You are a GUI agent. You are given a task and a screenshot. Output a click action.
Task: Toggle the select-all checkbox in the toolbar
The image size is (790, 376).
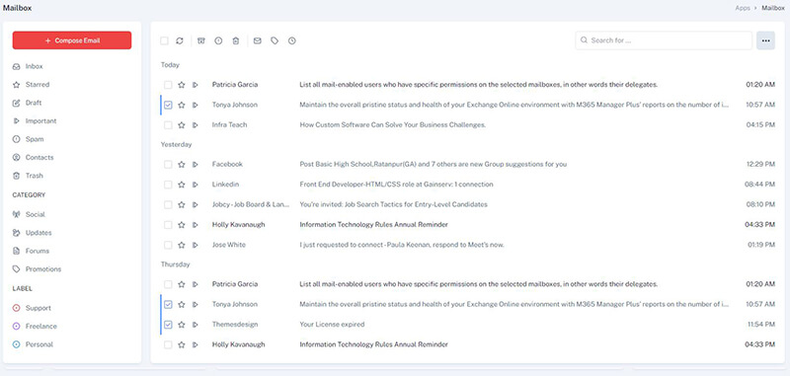click(164, 40)
